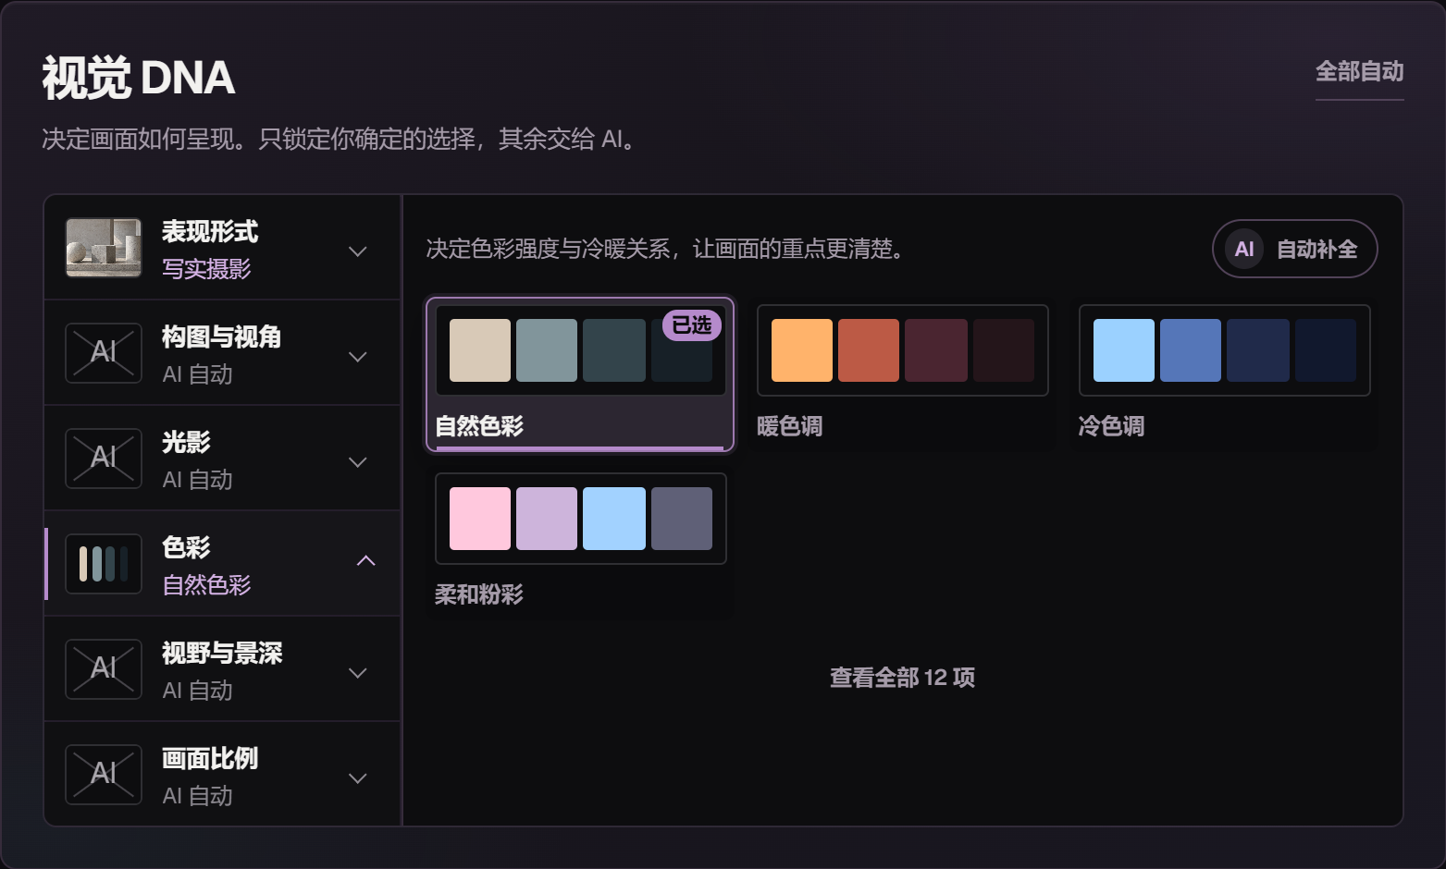The height and width of the screenshot is (869, 1446).
Task: Click the 表现形式 photo thumbnail icon
Action: point(104,248)
